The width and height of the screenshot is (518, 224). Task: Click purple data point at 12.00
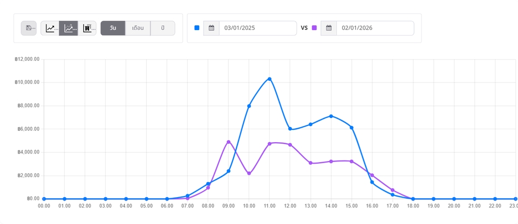click(x=290, y=145)
